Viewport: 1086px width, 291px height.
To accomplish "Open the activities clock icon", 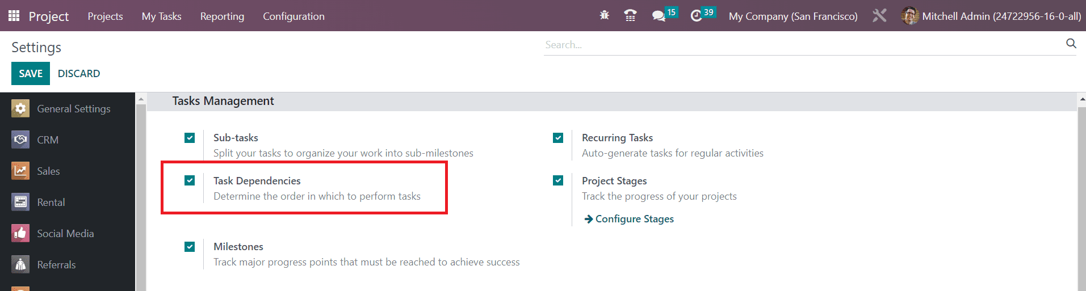I will point(697,16).
